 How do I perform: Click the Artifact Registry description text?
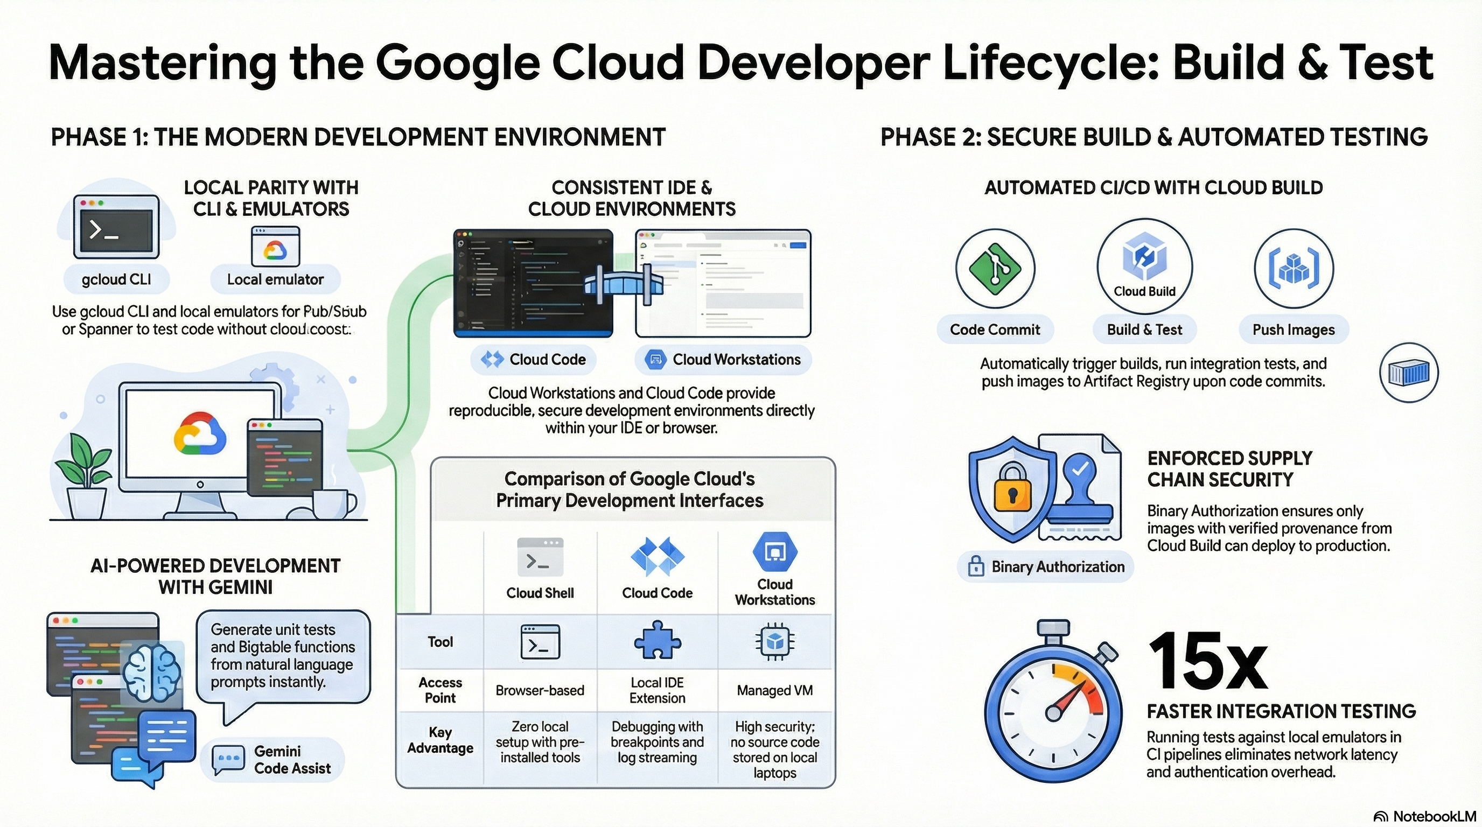(1154, 372)
